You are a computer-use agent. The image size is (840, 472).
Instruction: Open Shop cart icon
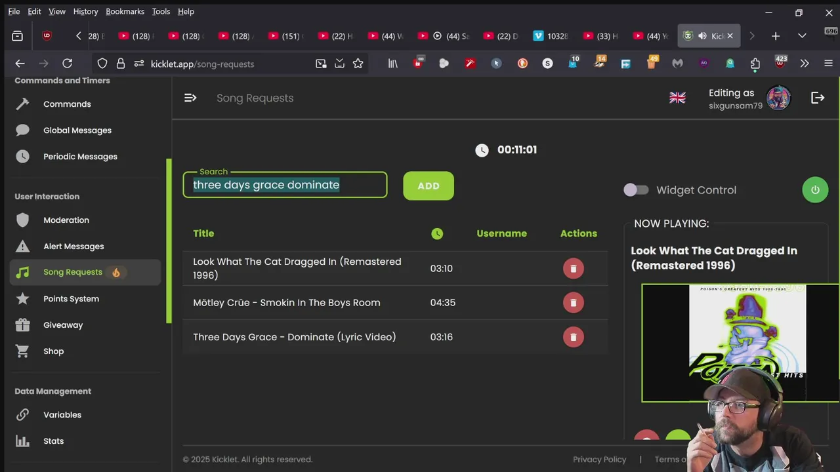pyautogui.click(x=22, y=351)
